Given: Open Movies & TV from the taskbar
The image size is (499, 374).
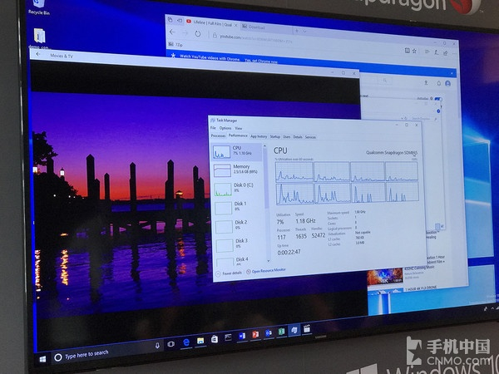Looking at the screenshot, I should tap(307, 328).
